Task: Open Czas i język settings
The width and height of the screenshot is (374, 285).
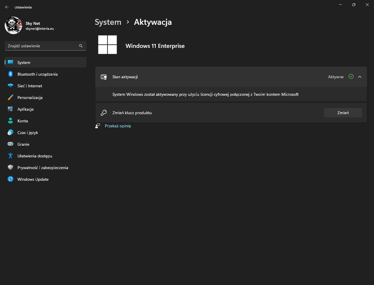Action: 45,133
